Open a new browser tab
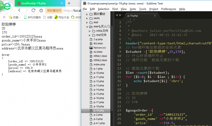212x126 pixels. point(69,3)
